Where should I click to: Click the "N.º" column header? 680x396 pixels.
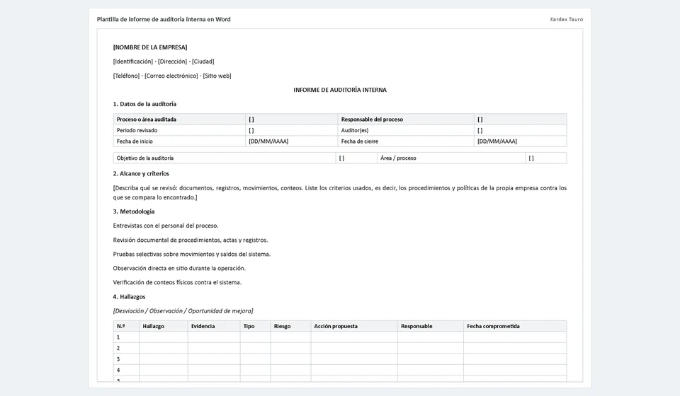pyautogui.click(x=126, y=326)
